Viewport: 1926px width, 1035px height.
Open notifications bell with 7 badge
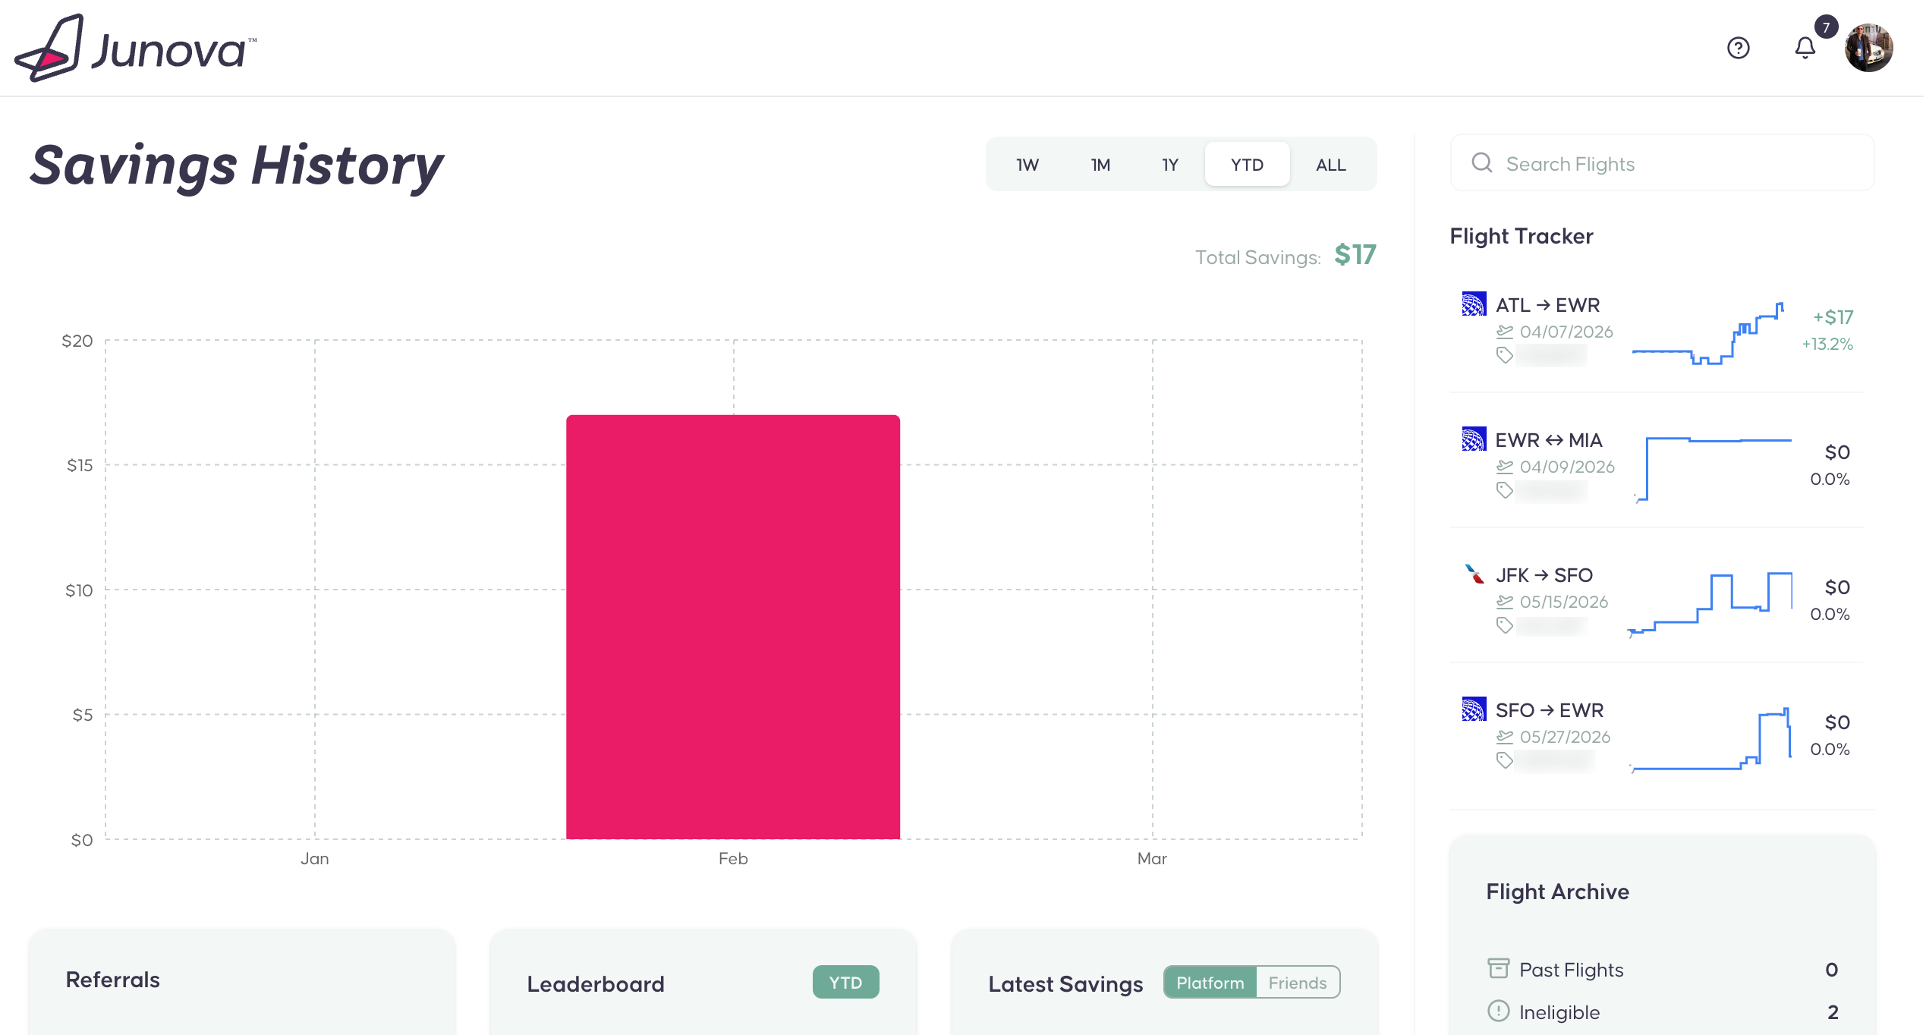[x=1805, y=49]
